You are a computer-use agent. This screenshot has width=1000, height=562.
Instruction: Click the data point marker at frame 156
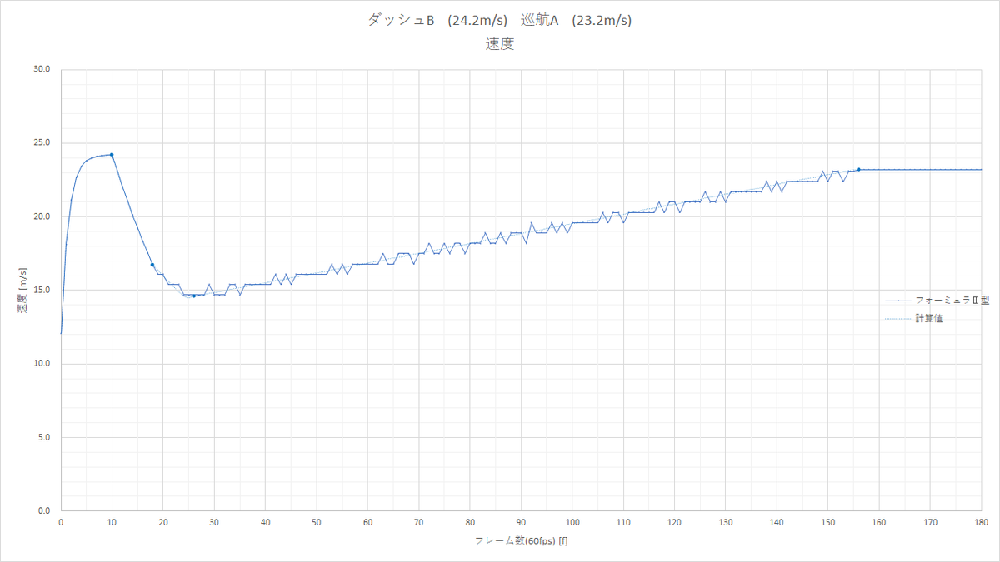pos(858,169)
